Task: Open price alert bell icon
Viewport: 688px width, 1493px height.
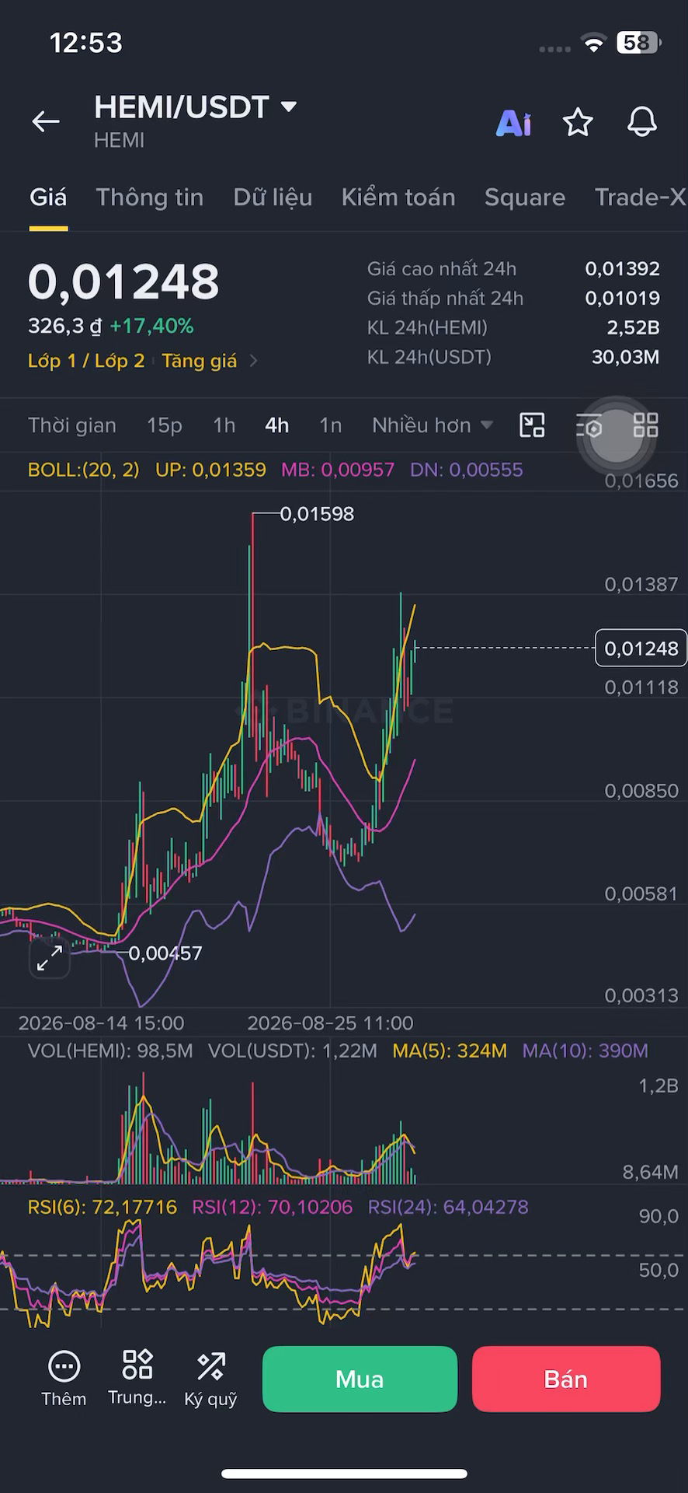Action: (x=642, y=122)
